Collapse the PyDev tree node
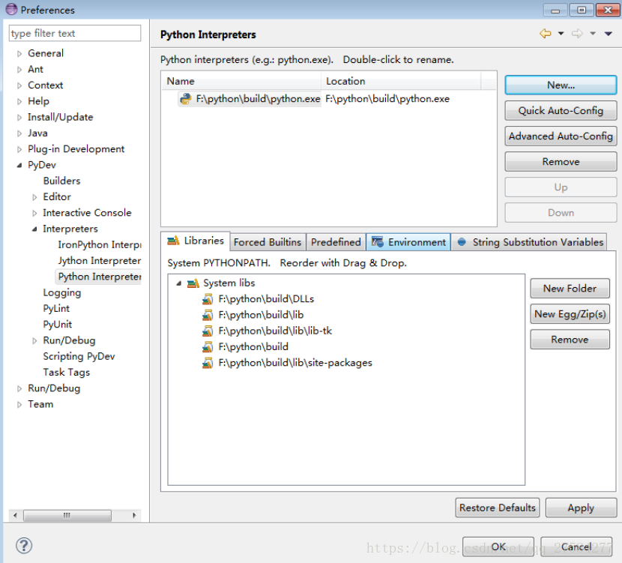The image size is (622, 563). coord(19,166)
